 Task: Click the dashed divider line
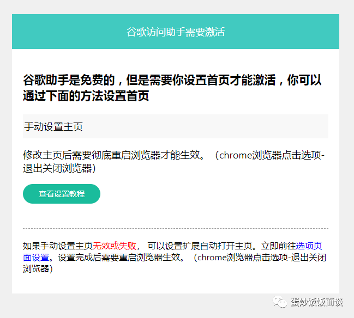click(x=176, y=228)
